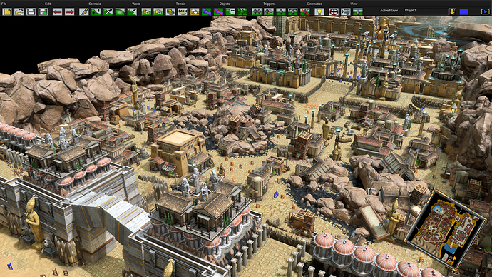Click the figures with key icon

pyautogui.click(x=269, y=12)
